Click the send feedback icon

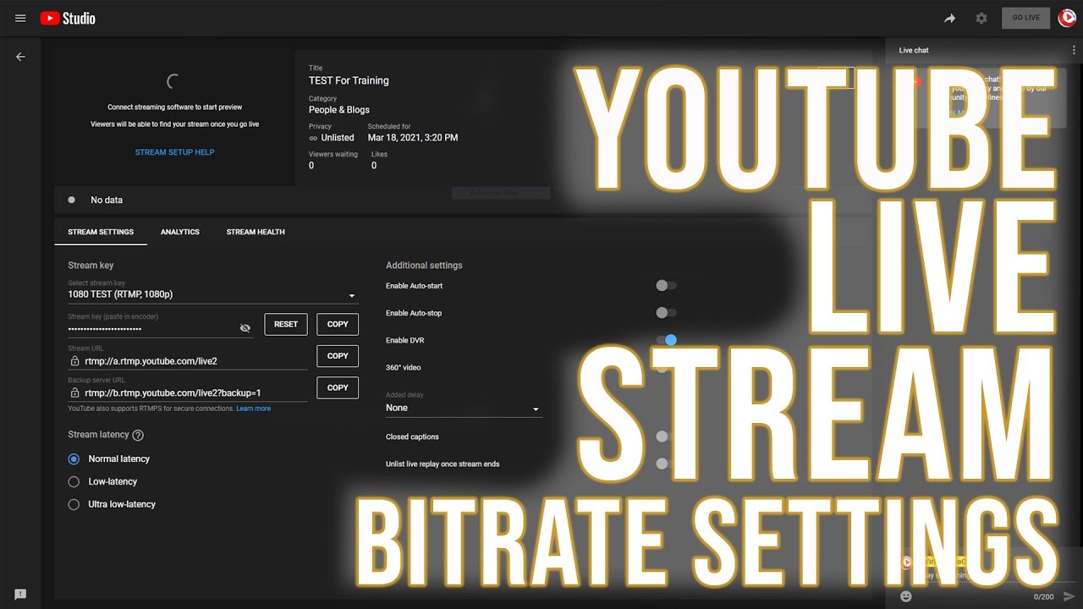pos(19,594)
